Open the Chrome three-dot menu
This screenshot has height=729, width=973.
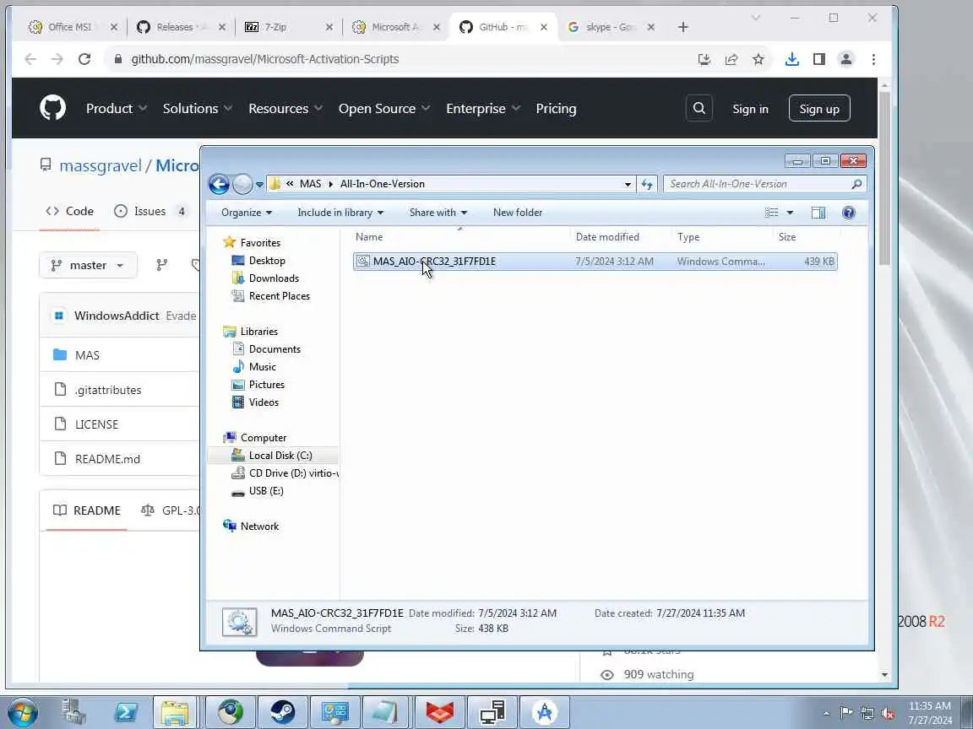(873, 59)
